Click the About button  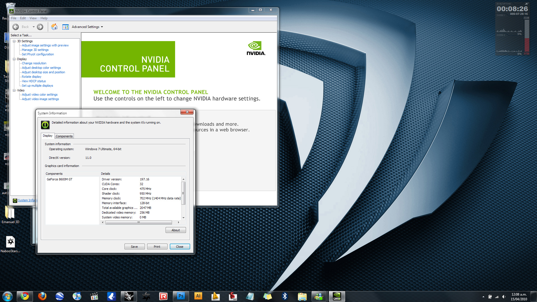tap(175, 230)
